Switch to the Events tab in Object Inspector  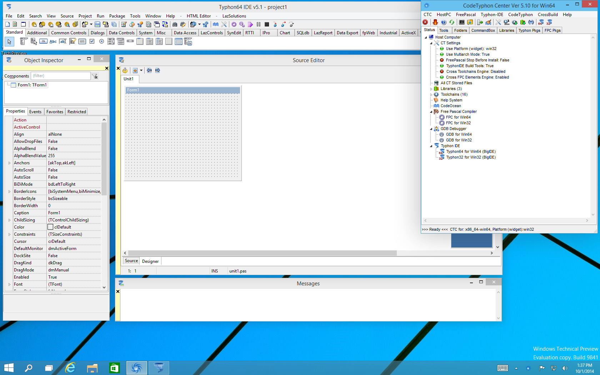[35, 112]
